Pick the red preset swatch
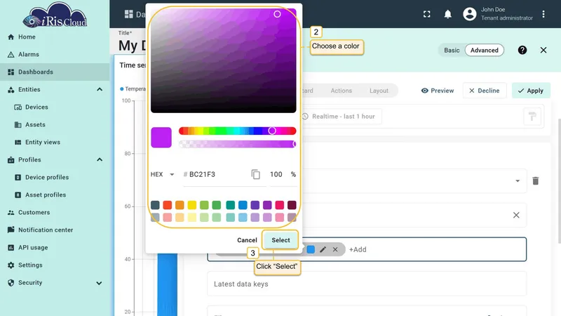The height and width of the screenshot is (316, 561). coord(167,205)
